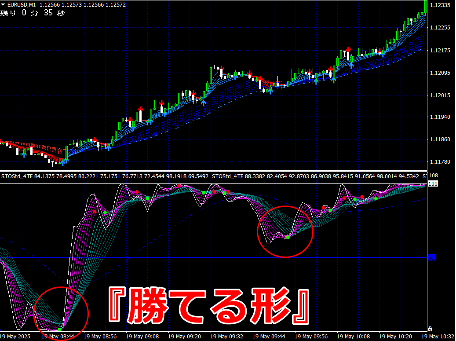Click the 1.11860 price axis label
456x341 pixels.
pos(440,139)
